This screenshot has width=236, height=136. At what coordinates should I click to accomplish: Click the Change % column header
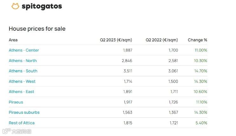click(x=198, y=40)
